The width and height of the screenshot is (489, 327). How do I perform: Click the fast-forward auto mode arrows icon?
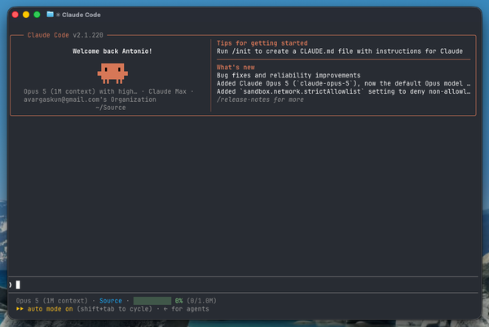[20, 309]
